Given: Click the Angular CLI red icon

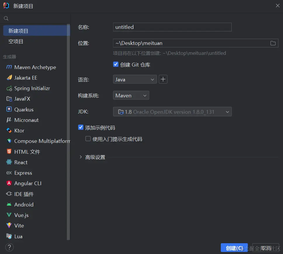Looking at the screenshot, I should pyautogui.click(x=9, y=183).
